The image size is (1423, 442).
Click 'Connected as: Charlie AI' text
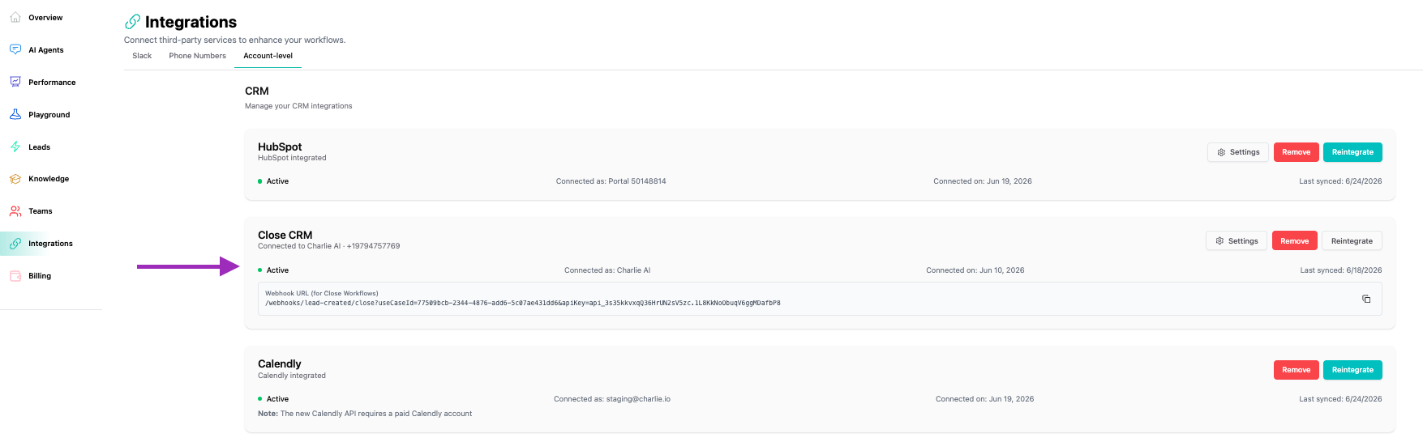pos(607,270)
